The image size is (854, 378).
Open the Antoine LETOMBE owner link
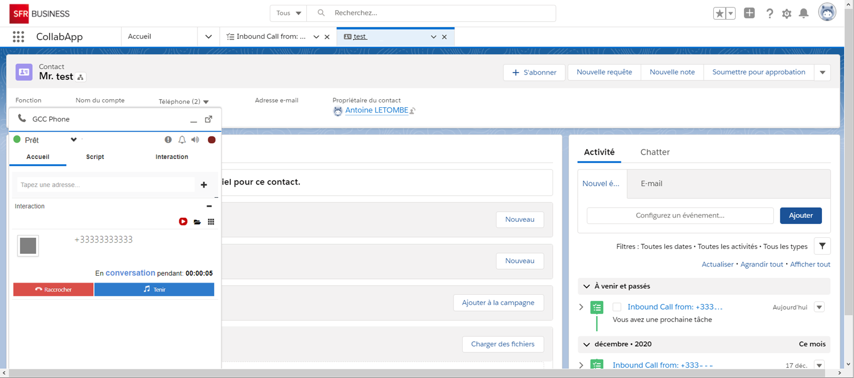click(x=377, y=110)
